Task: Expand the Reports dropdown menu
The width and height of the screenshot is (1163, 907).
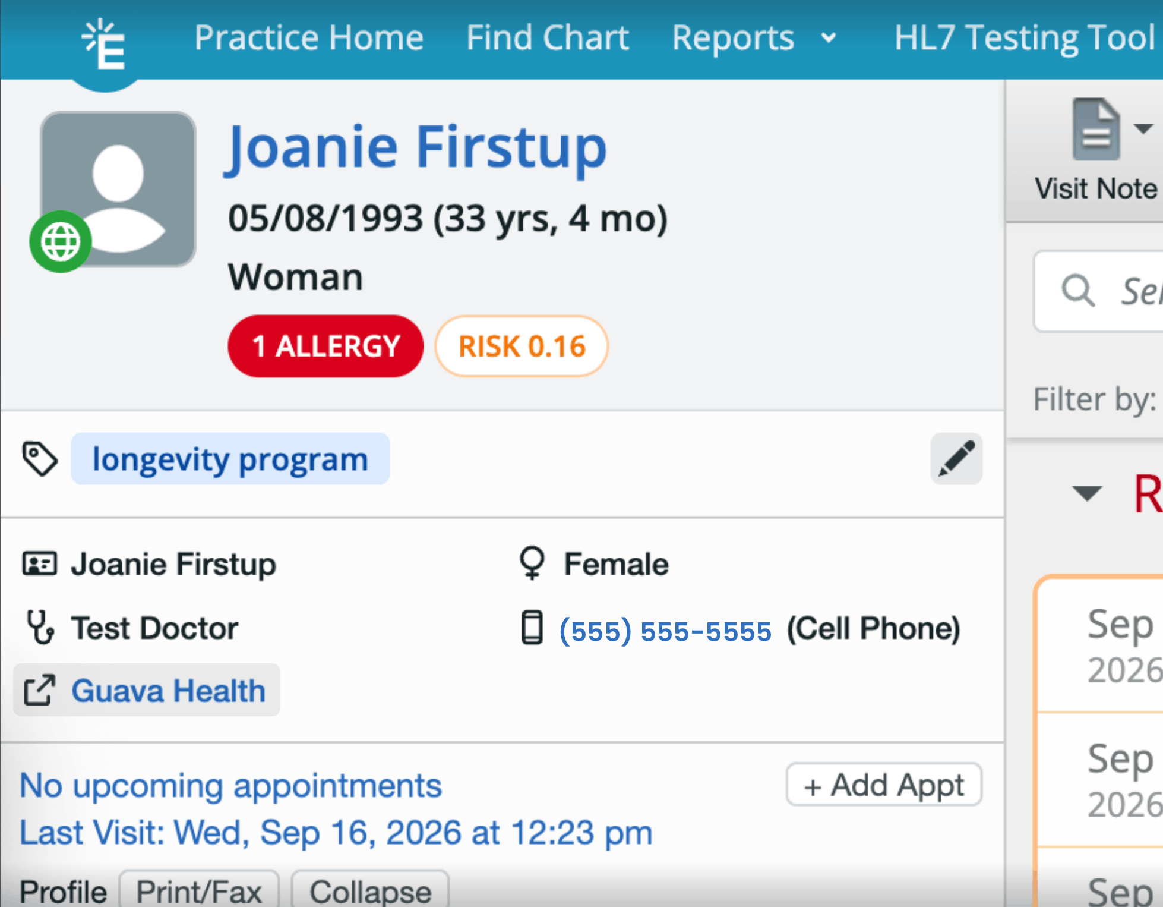Action: (754, 38)
